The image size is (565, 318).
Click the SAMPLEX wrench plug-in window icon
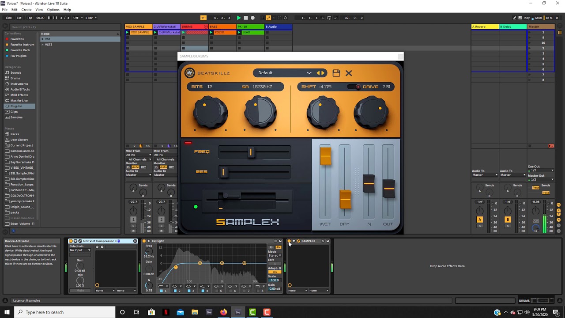coord(298,241)
